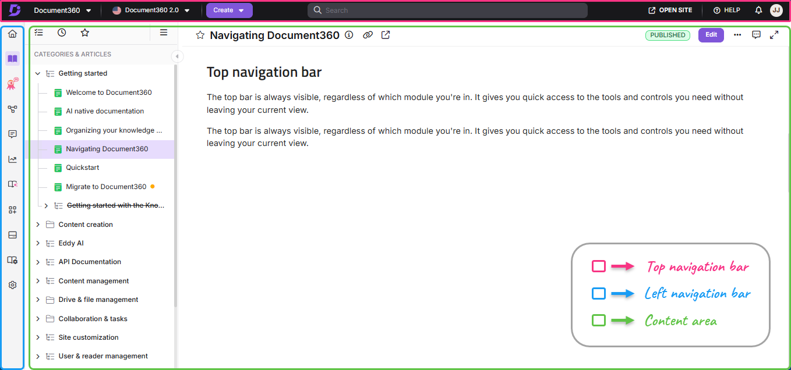Image resolution: width=791 pixels, height=370 pixels.
Task: Expand the Content management category
Action: point(38,281)
